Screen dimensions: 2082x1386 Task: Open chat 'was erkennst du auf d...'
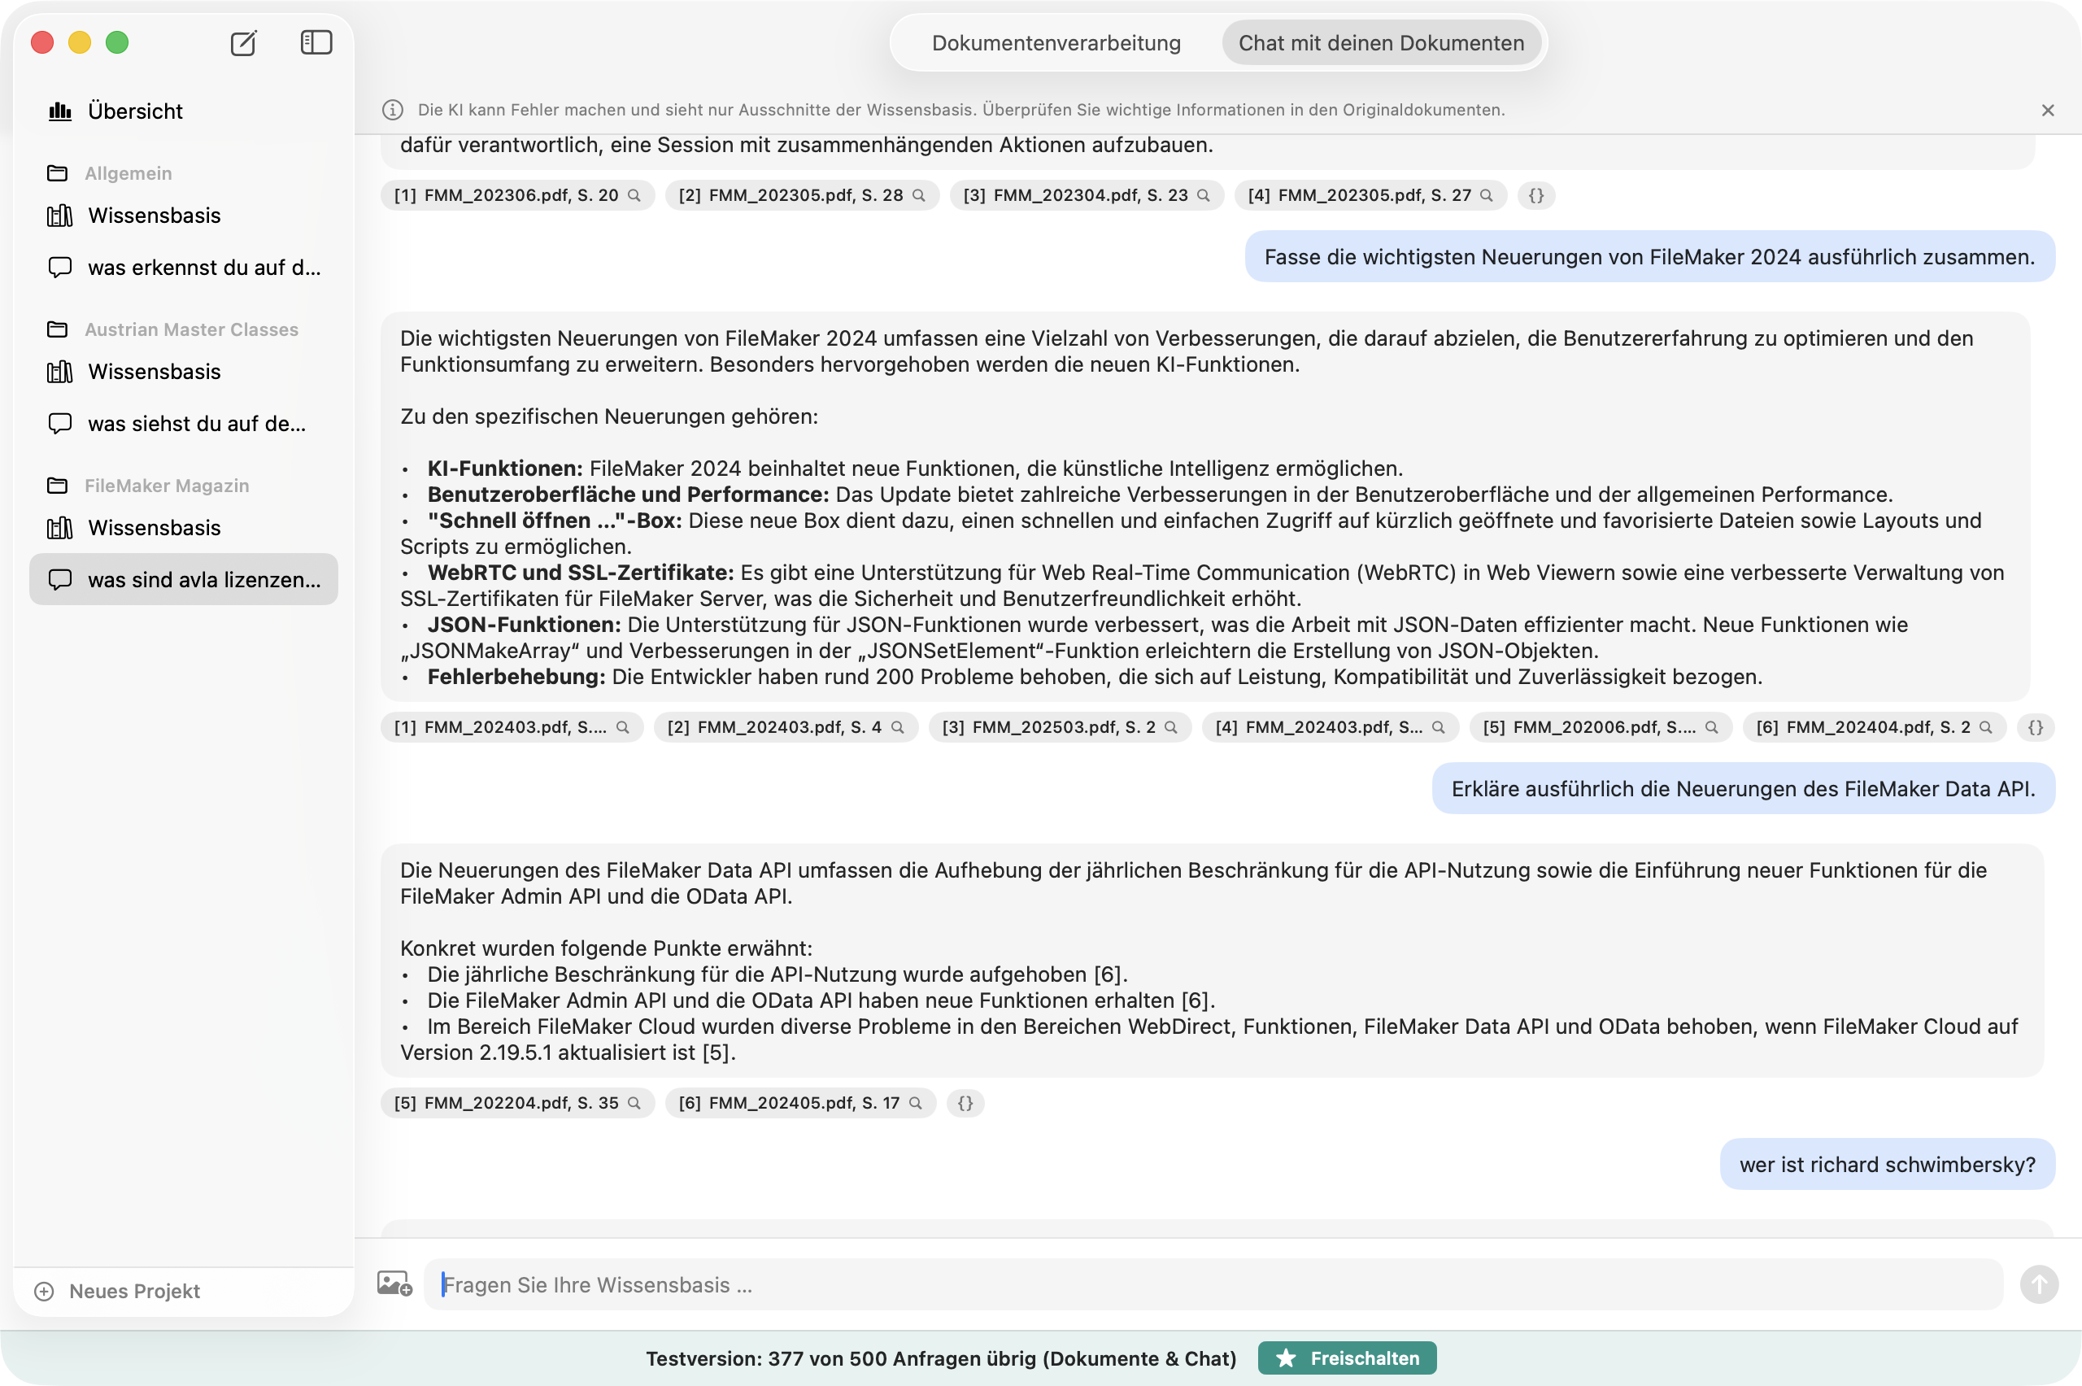click(x=184, y=268)
